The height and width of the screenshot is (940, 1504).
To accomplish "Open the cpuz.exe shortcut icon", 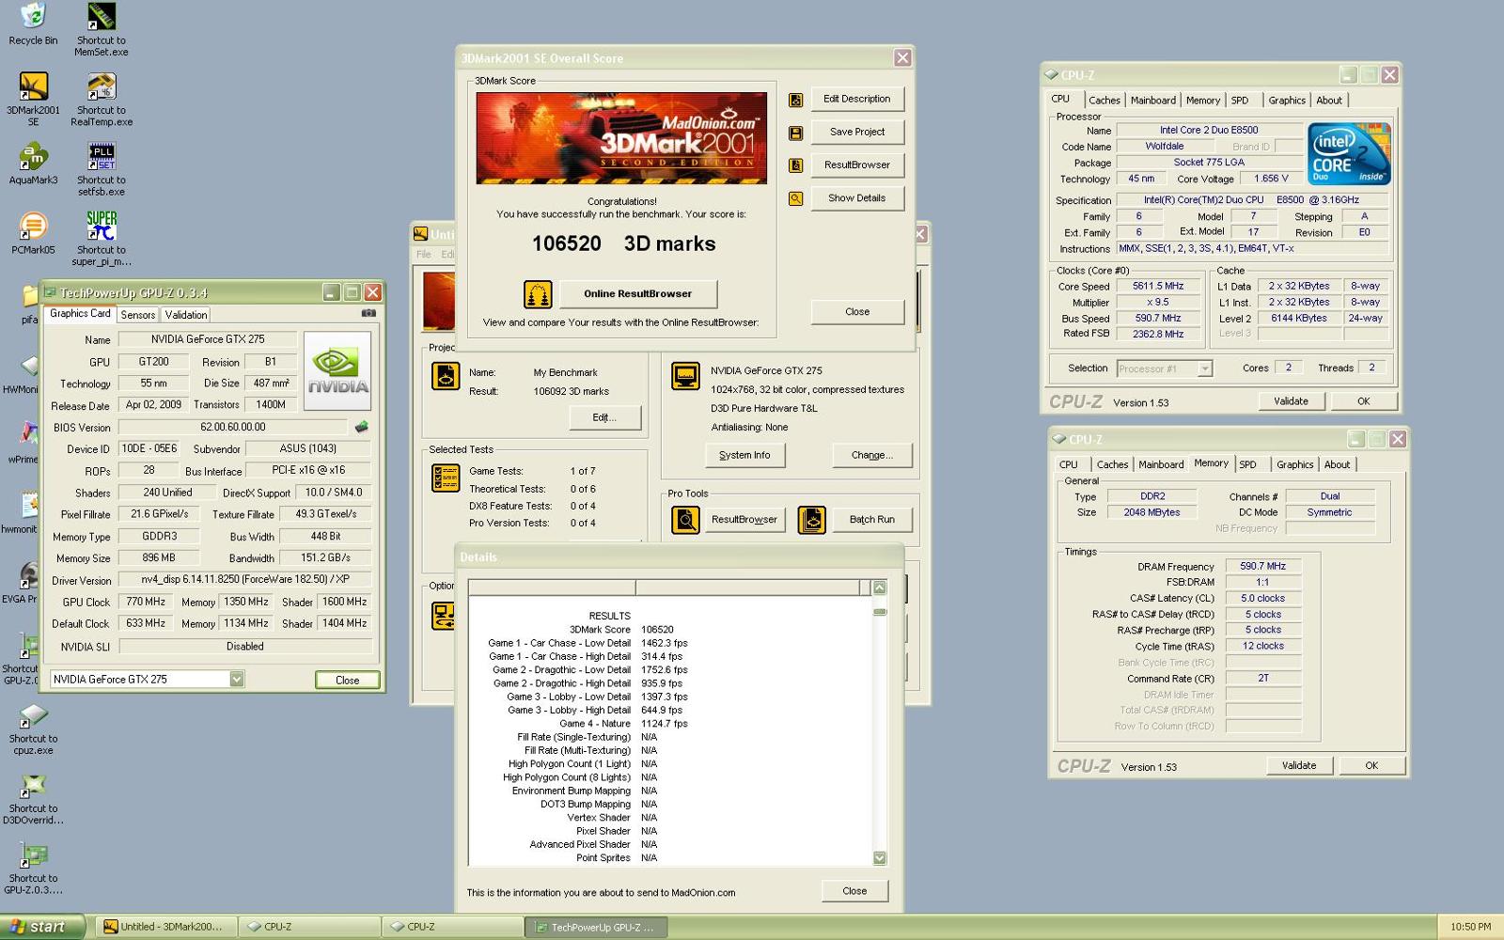I will click(33, 716).
